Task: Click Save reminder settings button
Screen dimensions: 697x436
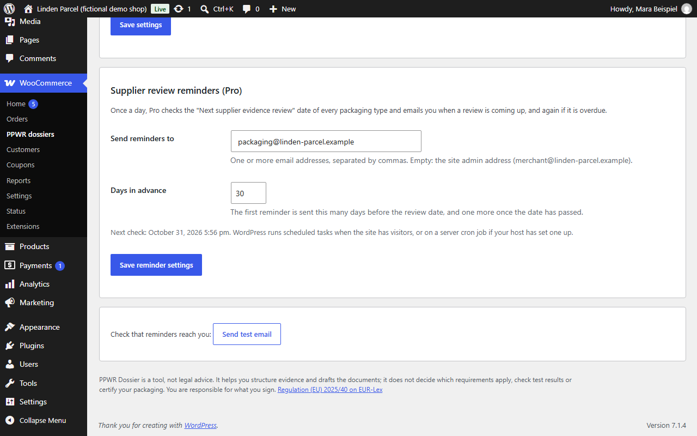Action: [156, 265]
